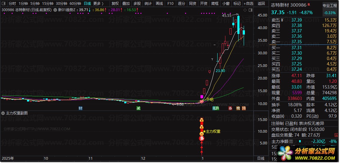Open the 小窗 mini window

pos(226,4)
